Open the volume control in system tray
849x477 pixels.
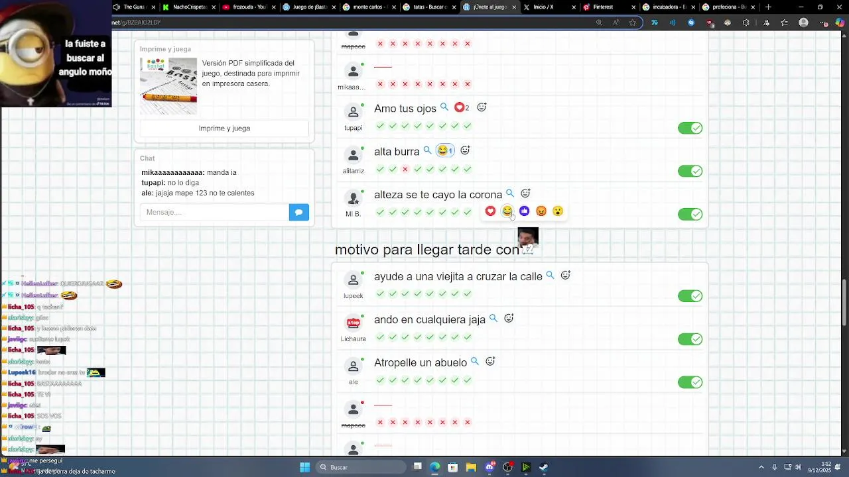pyautogui.click(x=797, y=467)
